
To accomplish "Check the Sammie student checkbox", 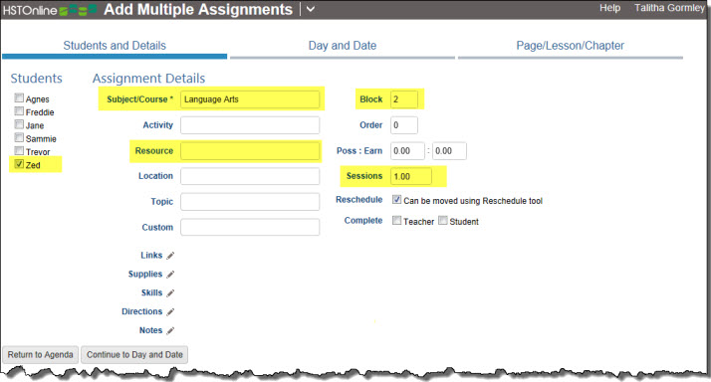I will click(19, 137).
